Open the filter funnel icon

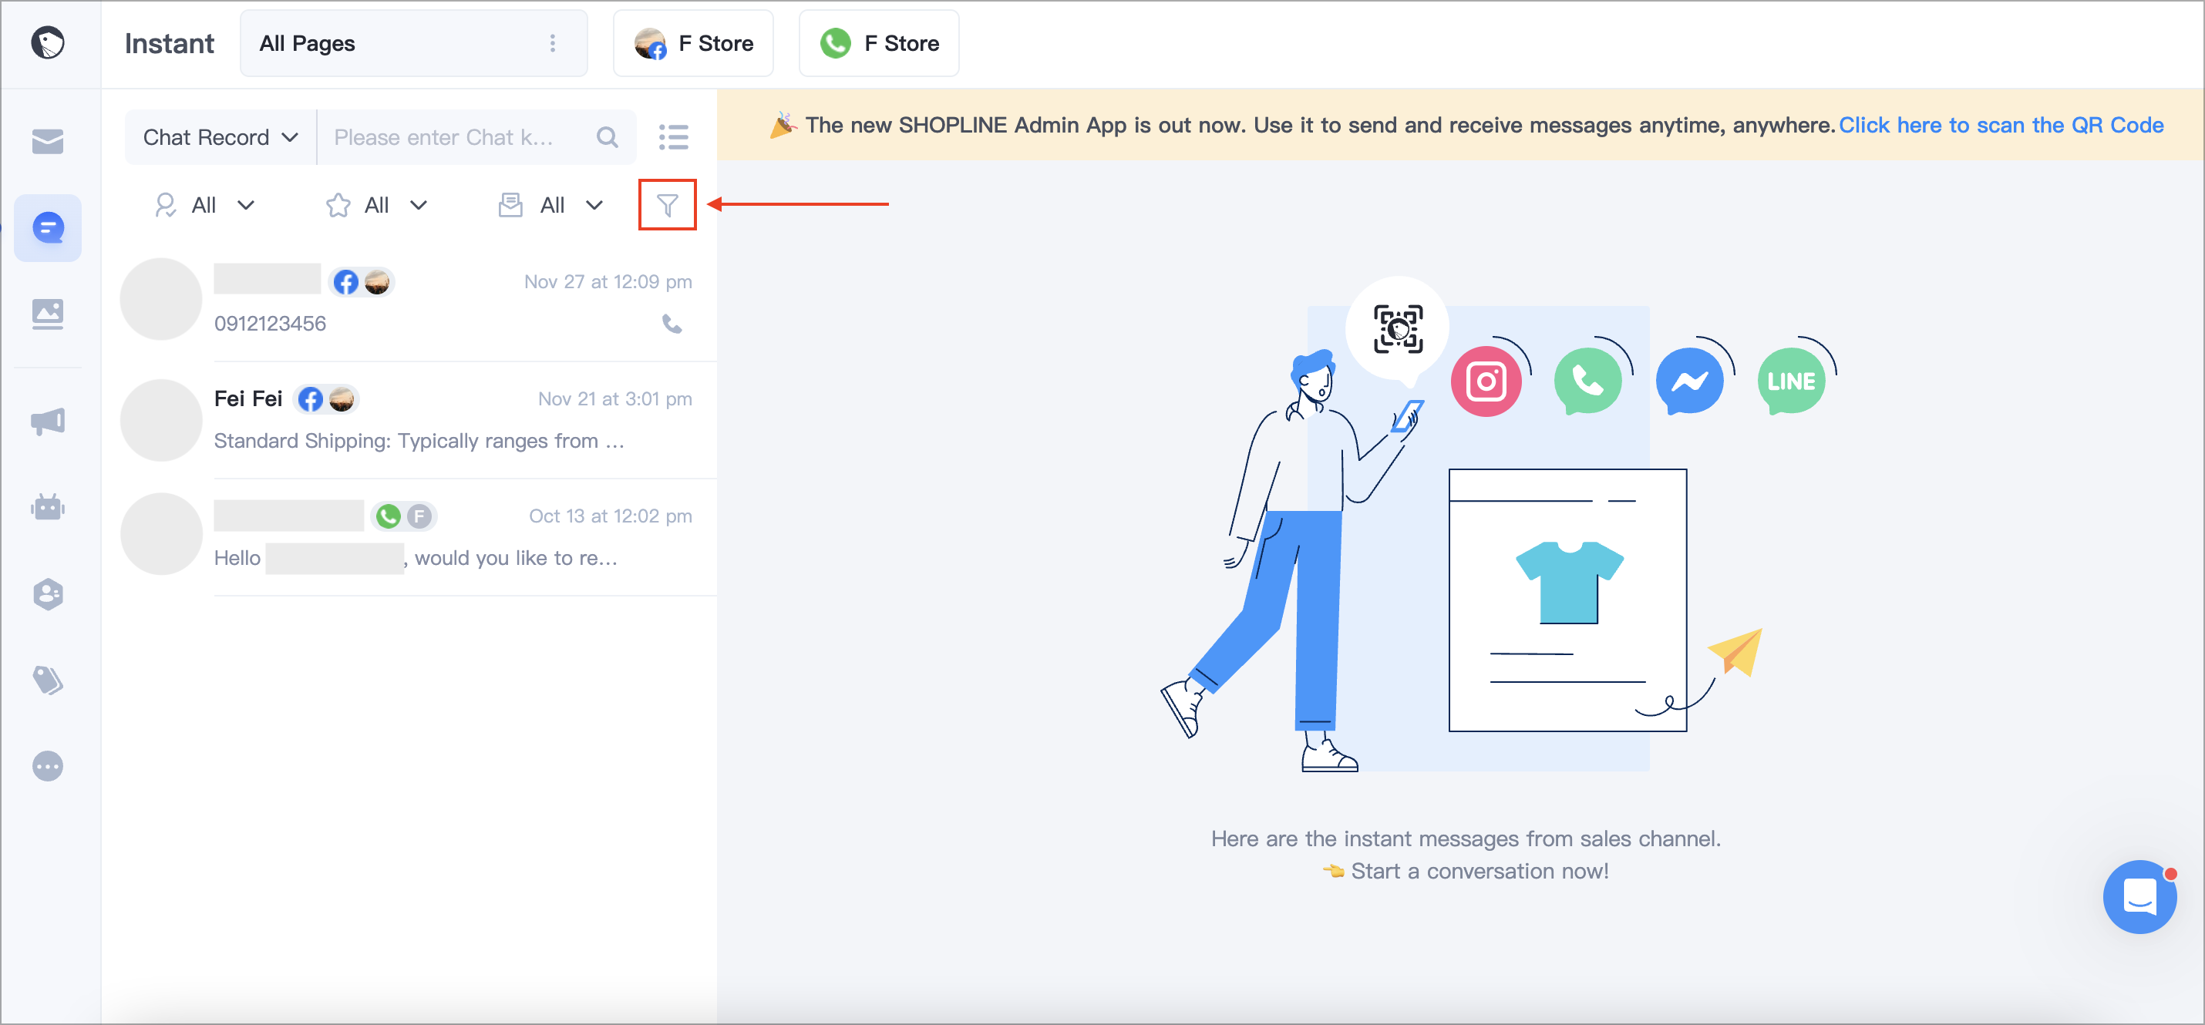[667, 204]
